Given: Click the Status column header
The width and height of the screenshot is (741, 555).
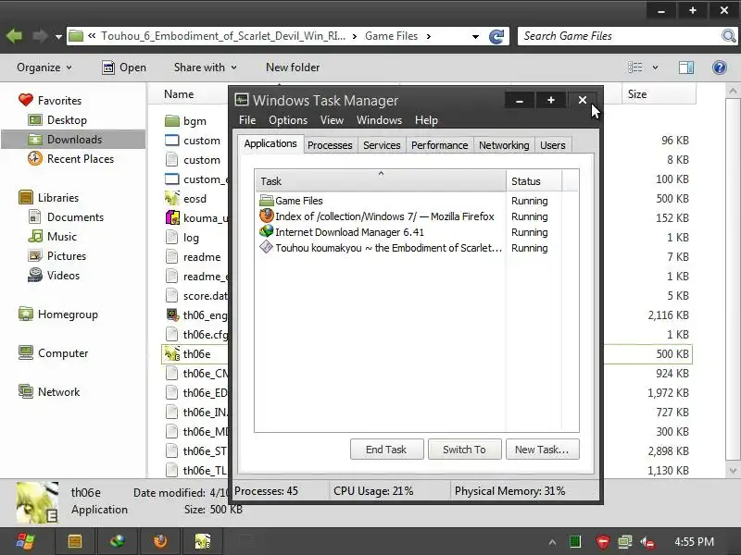Looking at the screenshot, I should point(534,180).
